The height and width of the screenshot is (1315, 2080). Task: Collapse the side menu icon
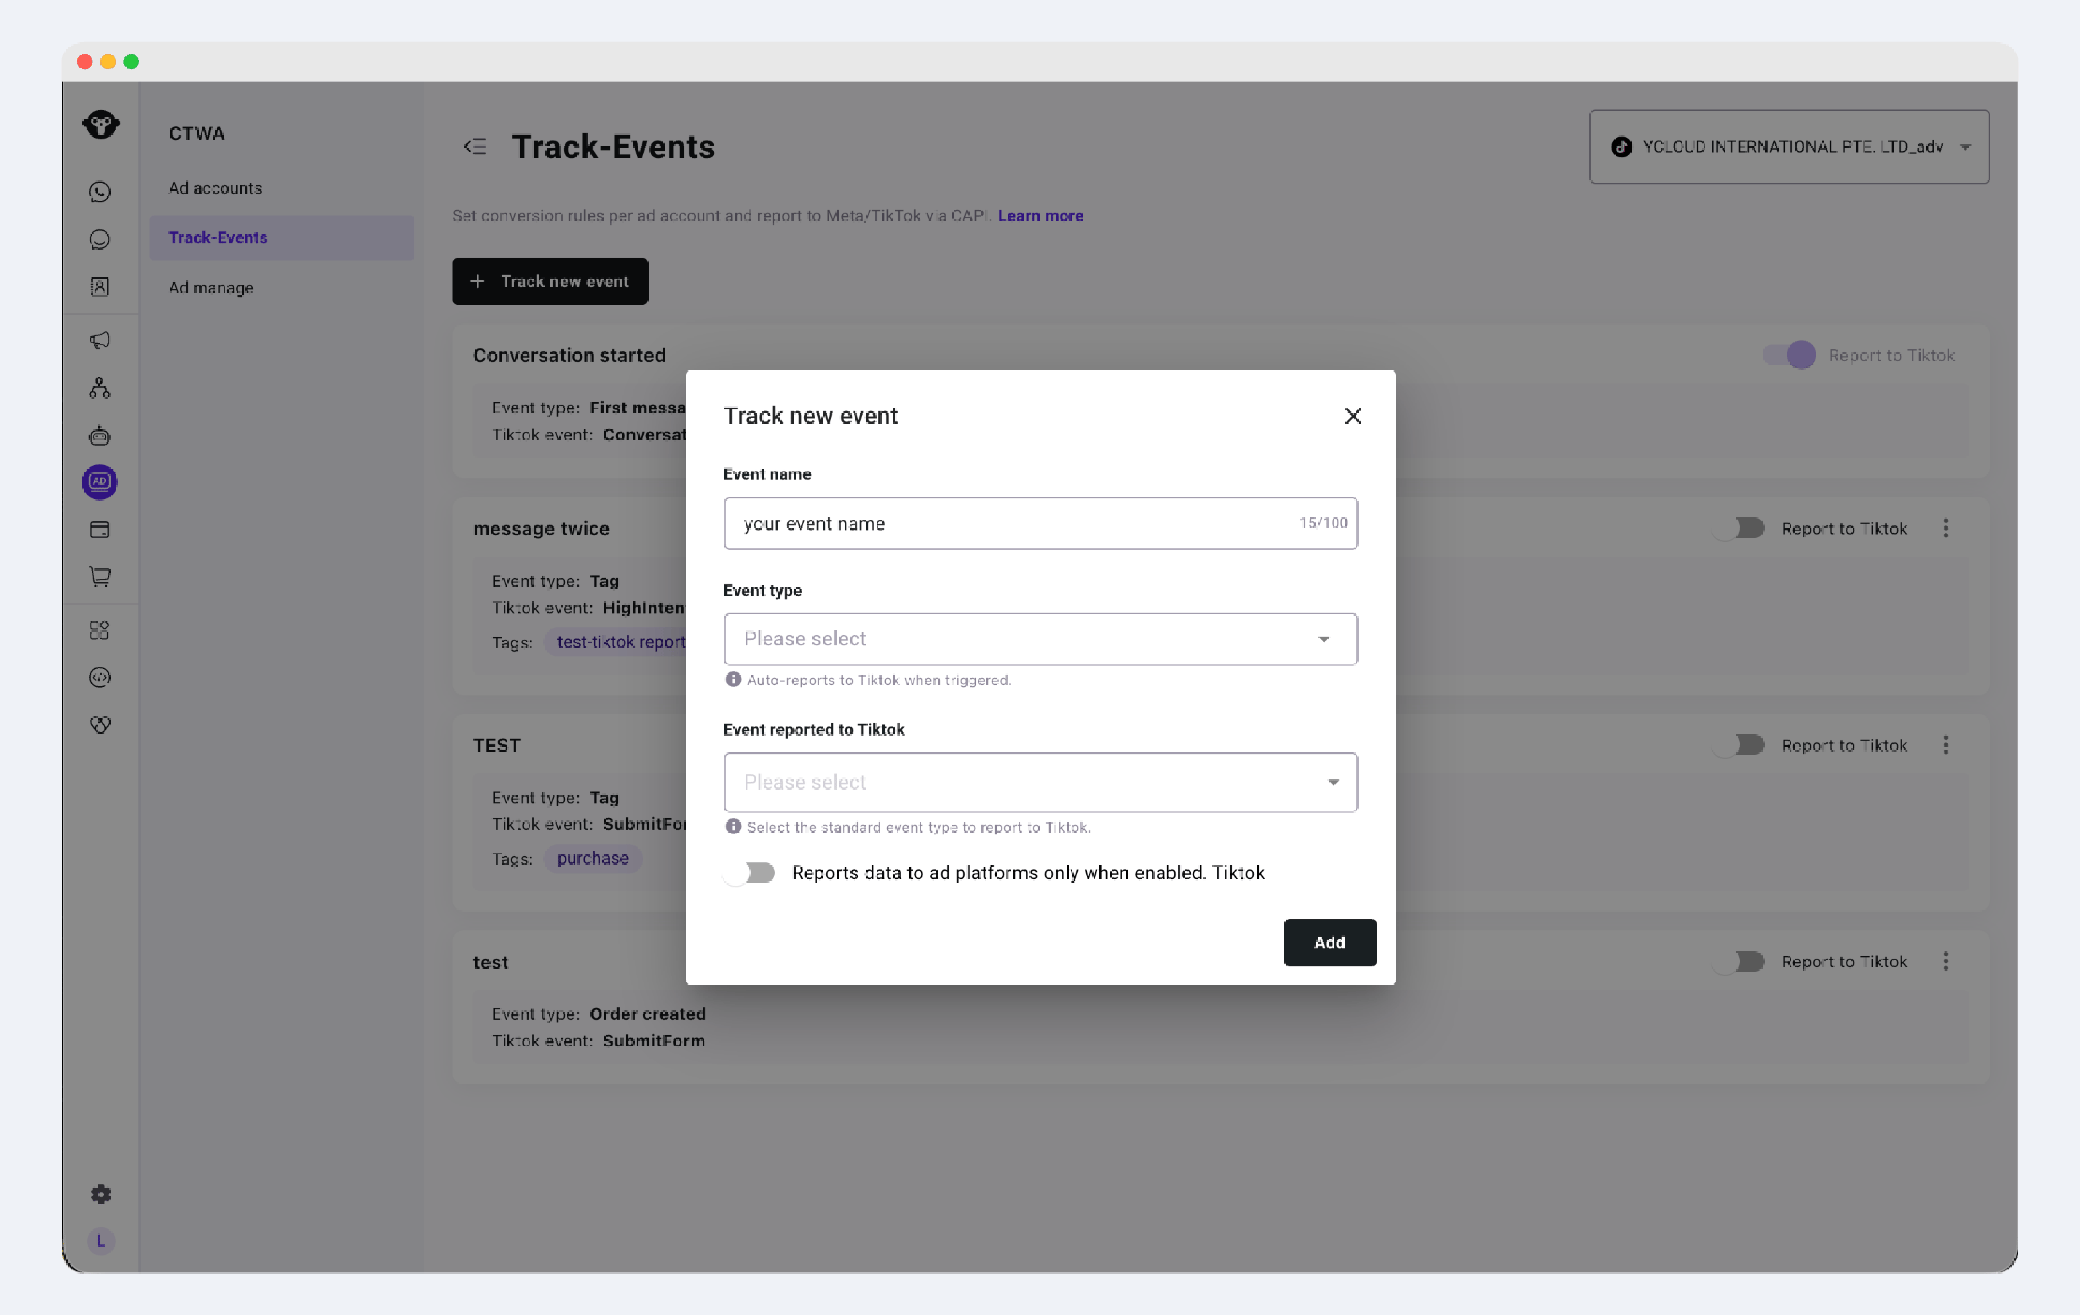click(x=475, y=147)
